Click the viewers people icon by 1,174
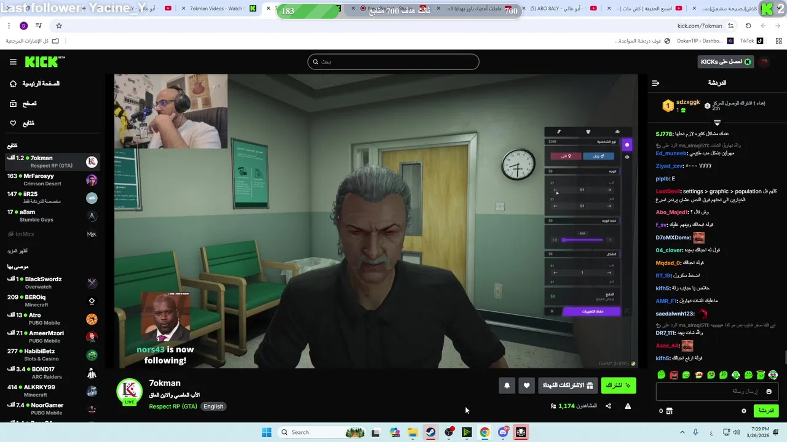This screenshot has width=787, height=442. (553, 406)
